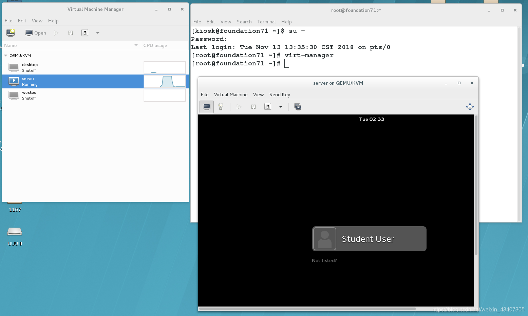Show virtual hardware details lightbulb
This screenshot has width=528, height=316.
pyautogui.click(x=221, y=107)
